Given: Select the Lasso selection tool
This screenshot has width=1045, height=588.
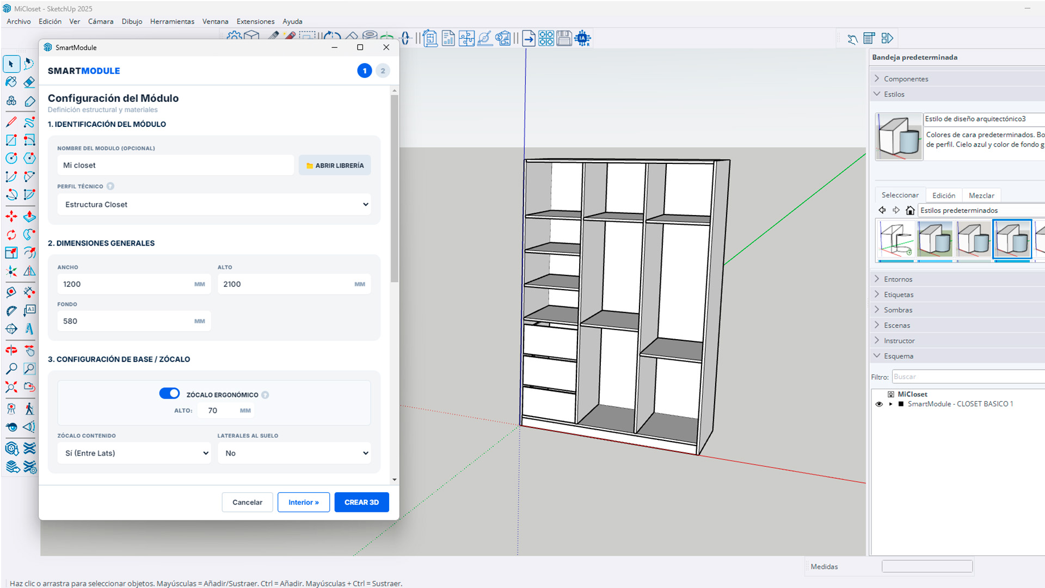Looking at the screenshot, I should [x=29, y=64].
